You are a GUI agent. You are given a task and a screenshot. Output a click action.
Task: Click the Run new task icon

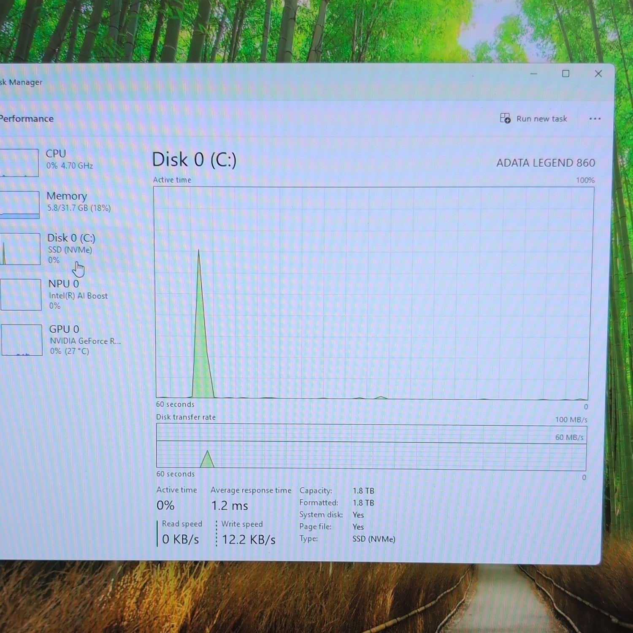pos(505,118)
